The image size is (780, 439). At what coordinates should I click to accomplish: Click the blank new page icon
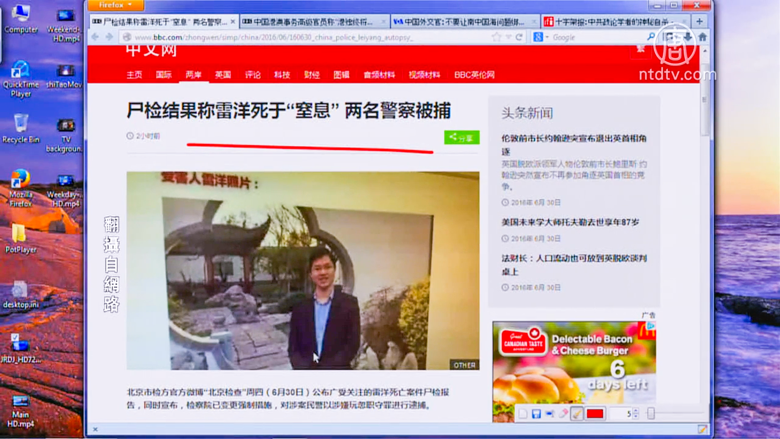pos(523,414)
